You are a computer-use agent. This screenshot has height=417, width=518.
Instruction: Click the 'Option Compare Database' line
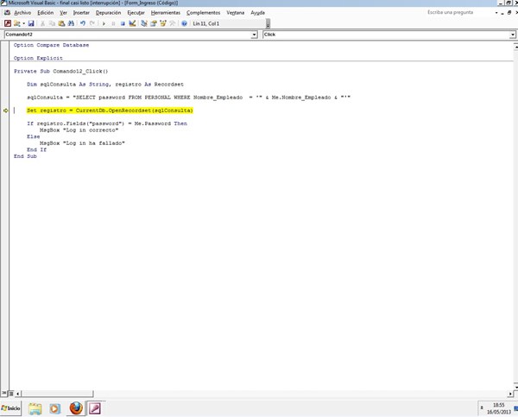tap(51, 45)
